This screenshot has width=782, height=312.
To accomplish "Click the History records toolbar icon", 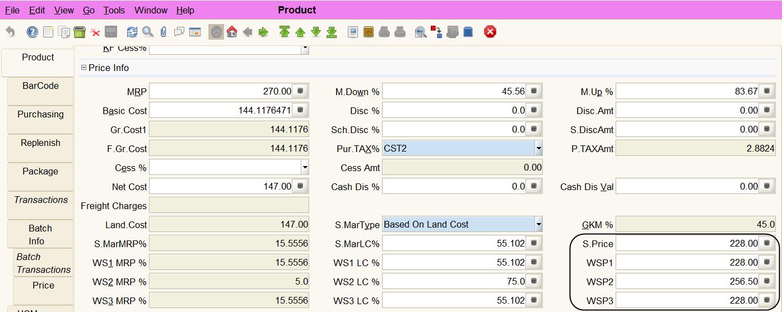I will point(216,32).
